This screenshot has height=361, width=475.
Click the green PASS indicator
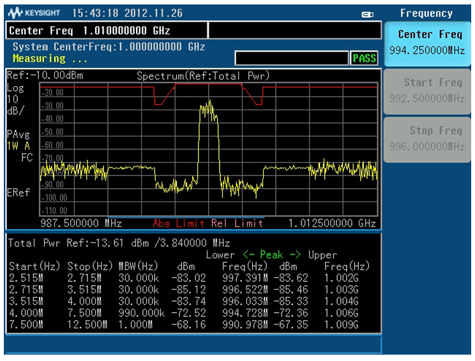[364, 58]
